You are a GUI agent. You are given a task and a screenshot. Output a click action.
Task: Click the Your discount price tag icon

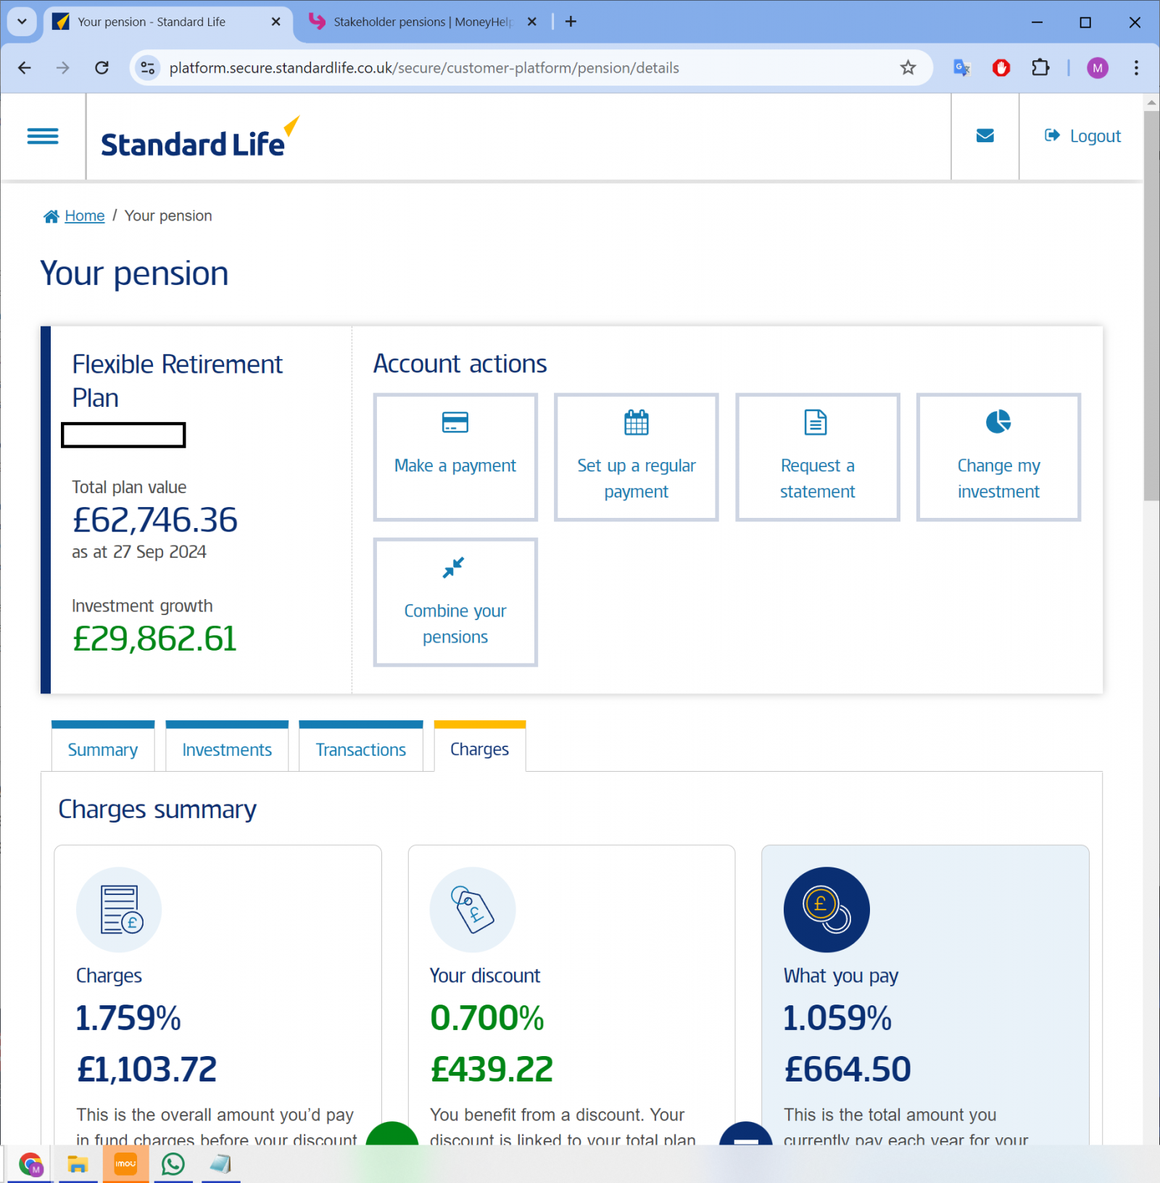(473, 910)
